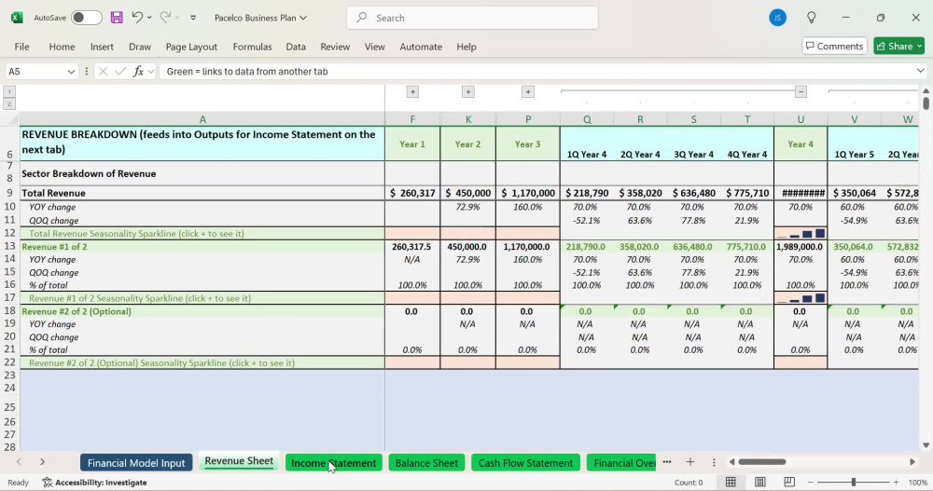Click the Year 4 total ######## cell
933x491 pixels.
(x=801, y=193)
